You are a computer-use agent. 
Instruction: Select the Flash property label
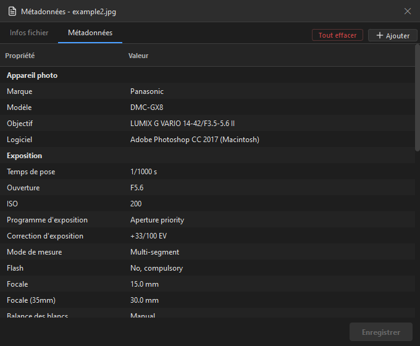(15, 268)
